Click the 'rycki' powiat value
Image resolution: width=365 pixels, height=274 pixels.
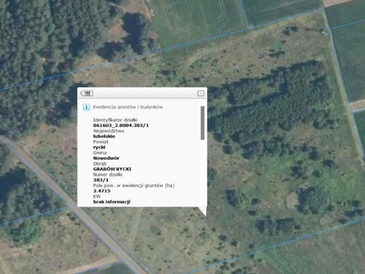99,147
